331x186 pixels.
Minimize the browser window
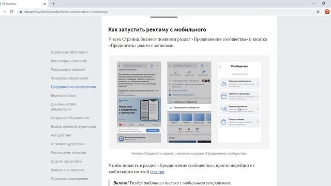click(x=313, y=4)
